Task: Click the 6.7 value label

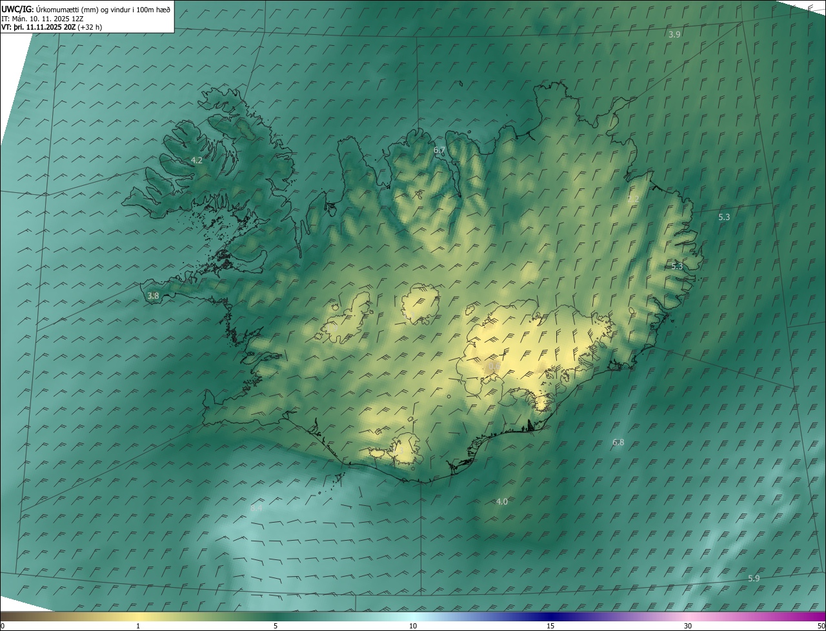Action: point(439,150)
